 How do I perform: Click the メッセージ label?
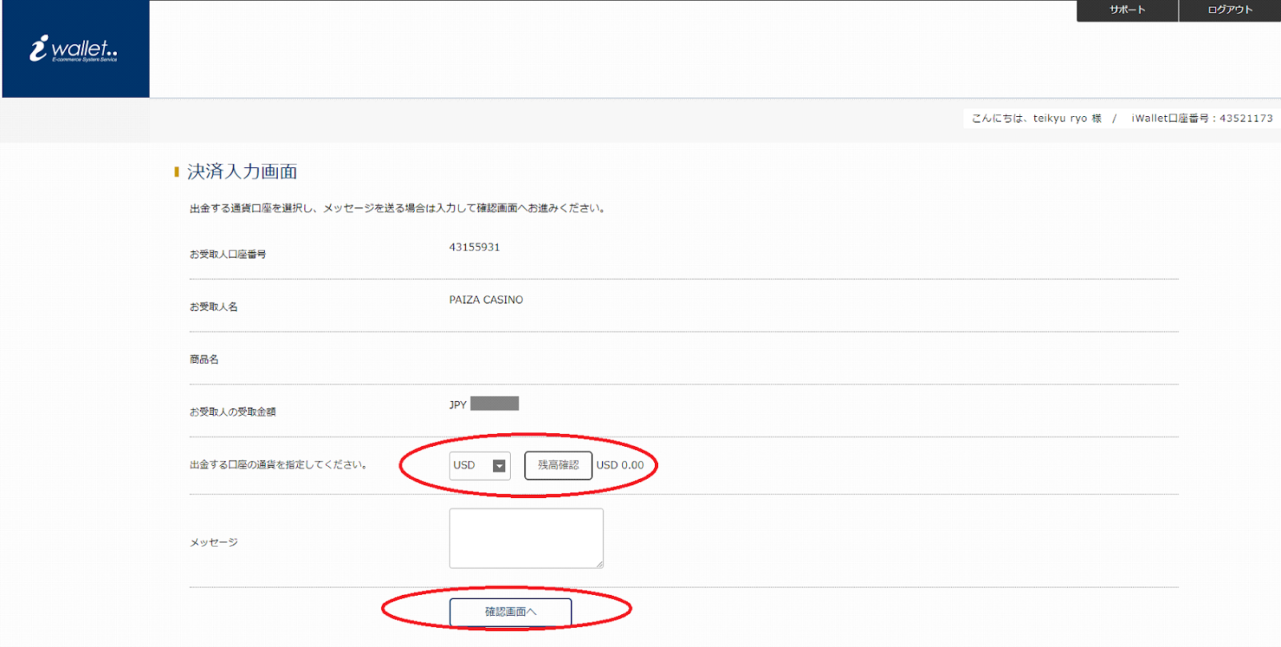click(213, 543)
